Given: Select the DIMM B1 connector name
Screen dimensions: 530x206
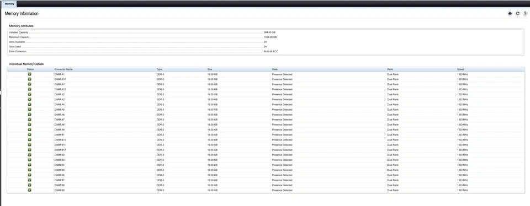Looking at the screenshot, I should tap(59, 134).
